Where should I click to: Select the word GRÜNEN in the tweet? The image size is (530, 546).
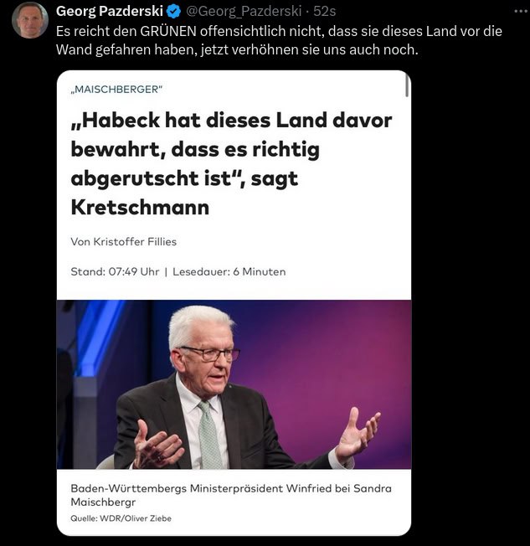pyautogui.click(x=168, y=31)
